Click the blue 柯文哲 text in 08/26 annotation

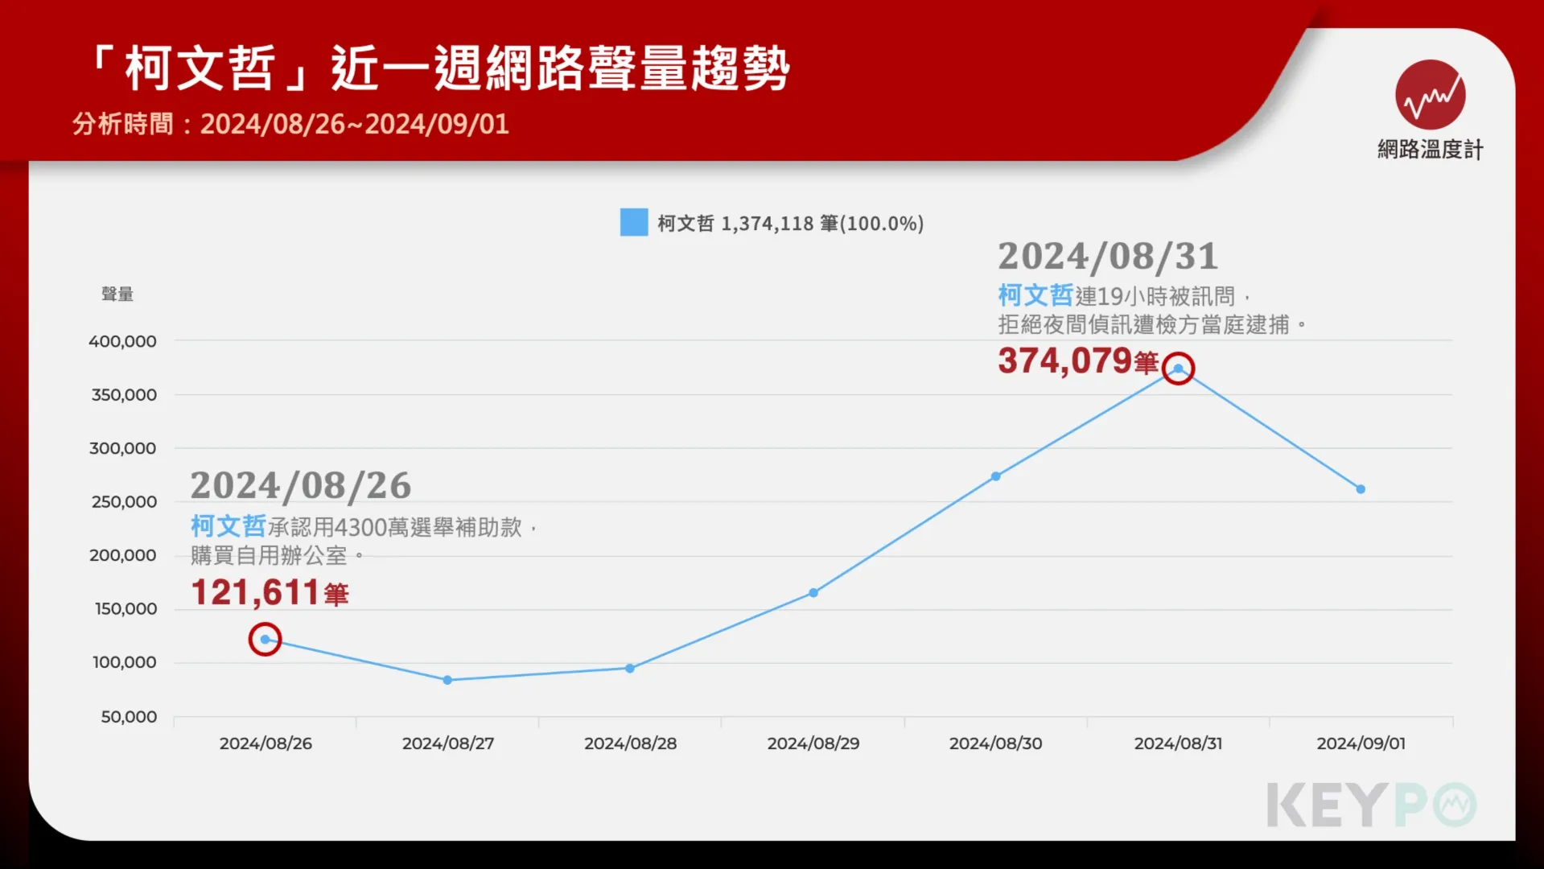(228, 526)
